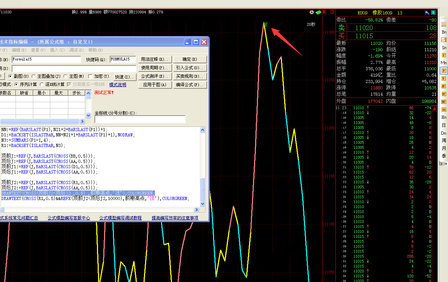Screen dimensions: 448x282
Task: Click the 买卖规则(B) button
Action: 190,76
